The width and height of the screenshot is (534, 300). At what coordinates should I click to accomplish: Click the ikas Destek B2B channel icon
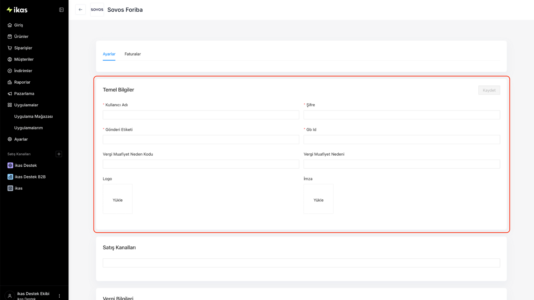[x=10, y=177]
